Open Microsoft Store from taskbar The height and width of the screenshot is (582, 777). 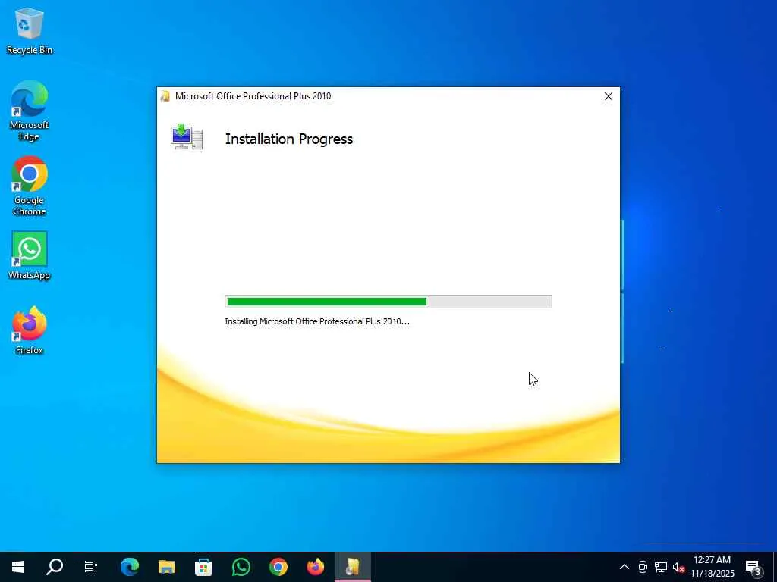[x=203, y=567]
